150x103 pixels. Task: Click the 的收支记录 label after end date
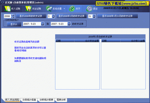coord(78,24)
